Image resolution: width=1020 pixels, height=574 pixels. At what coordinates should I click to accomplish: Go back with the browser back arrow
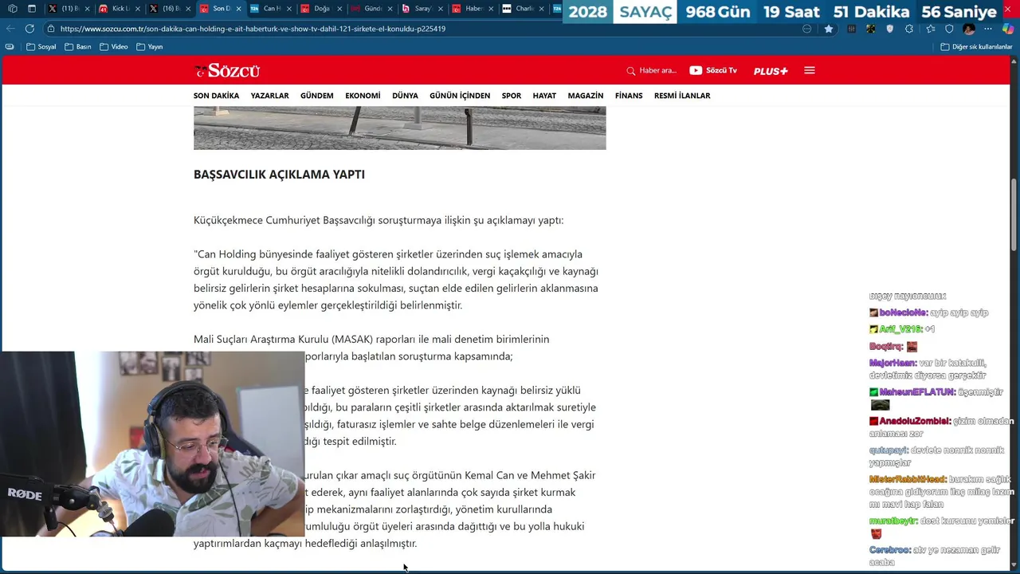point(10,29)
